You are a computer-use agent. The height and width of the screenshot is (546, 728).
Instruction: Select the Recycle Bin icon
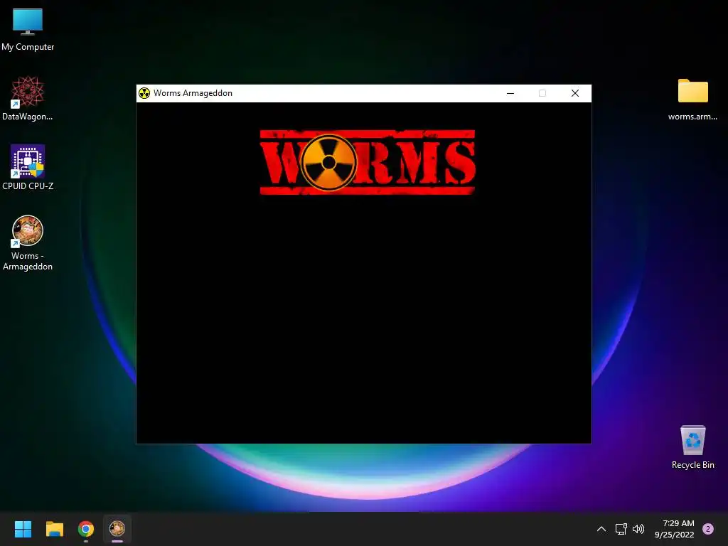[x=692, y=447]
